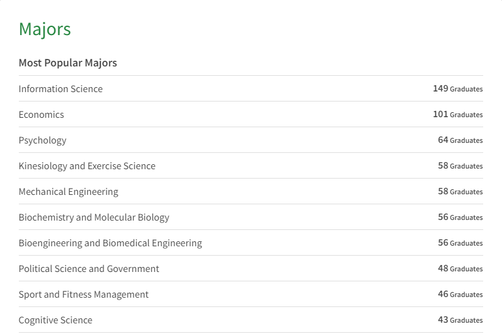Viewport: 502px width, 334px height.
Task: Click 58 Graduates beside Mechanical Engineering
Action: pos(461,191)
